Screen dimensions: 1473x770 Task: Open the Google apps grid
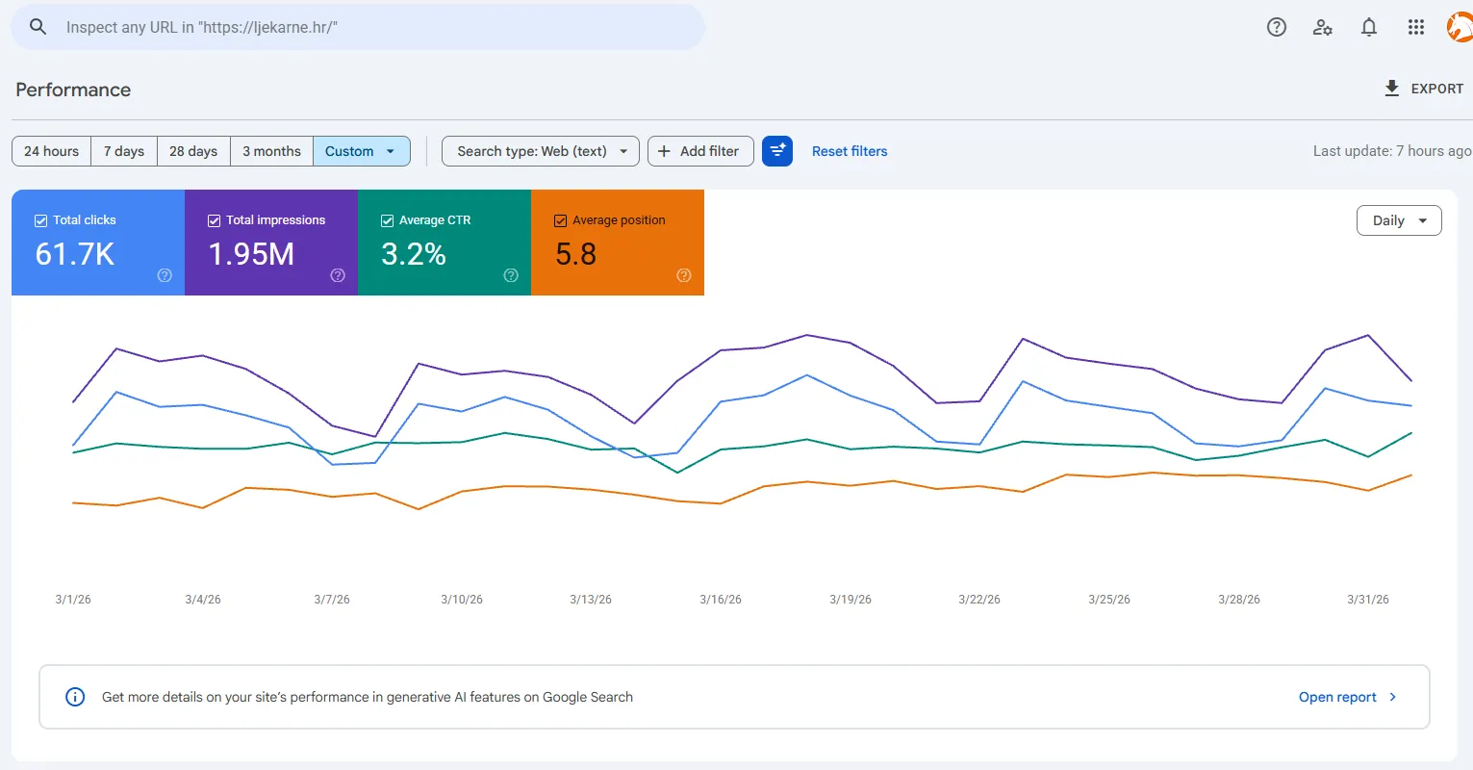point(1416,27)
